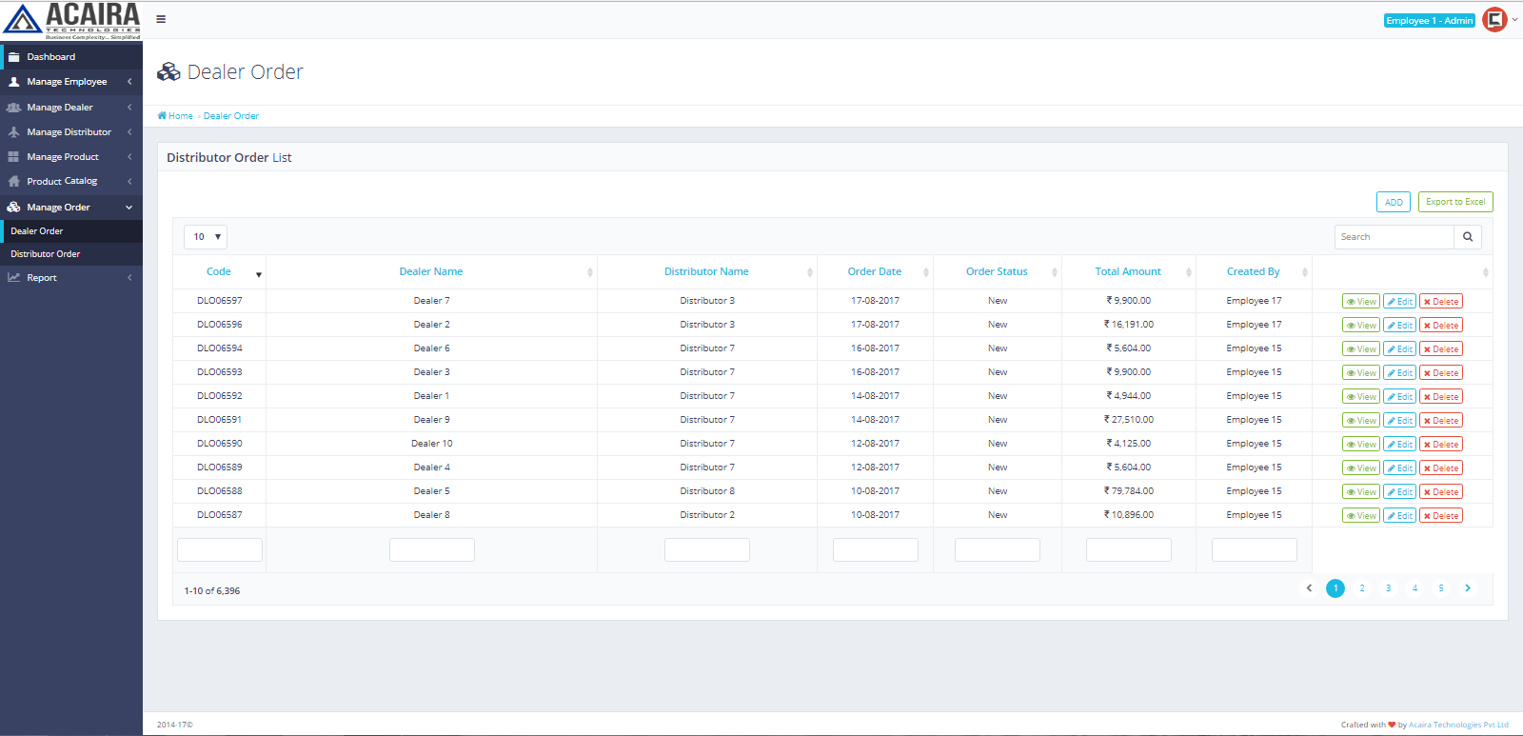Open the rows-per-page dropdown showing 10
1523x736 pixels.
(206, 237)
